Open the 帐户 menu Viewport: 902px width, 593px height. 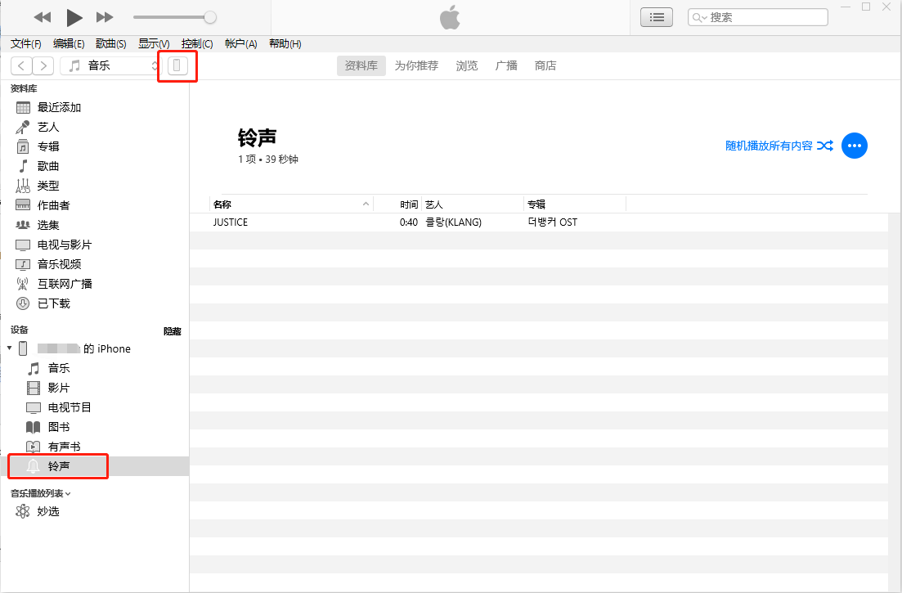240,43
